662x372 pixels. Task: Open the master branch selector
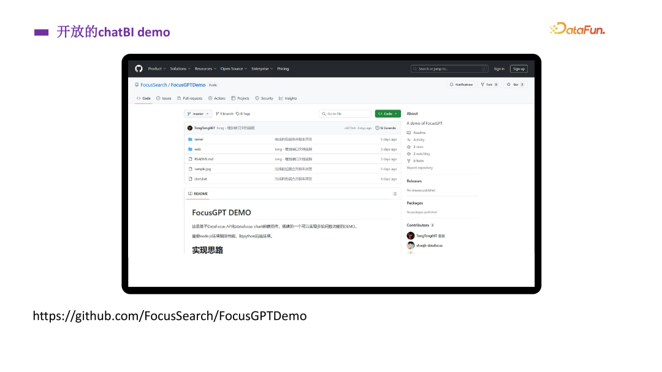[198, 114]
